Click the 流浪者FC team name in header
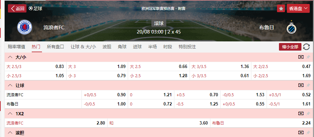Viewport: 314px width, 137px height. [x=54, y=28]
